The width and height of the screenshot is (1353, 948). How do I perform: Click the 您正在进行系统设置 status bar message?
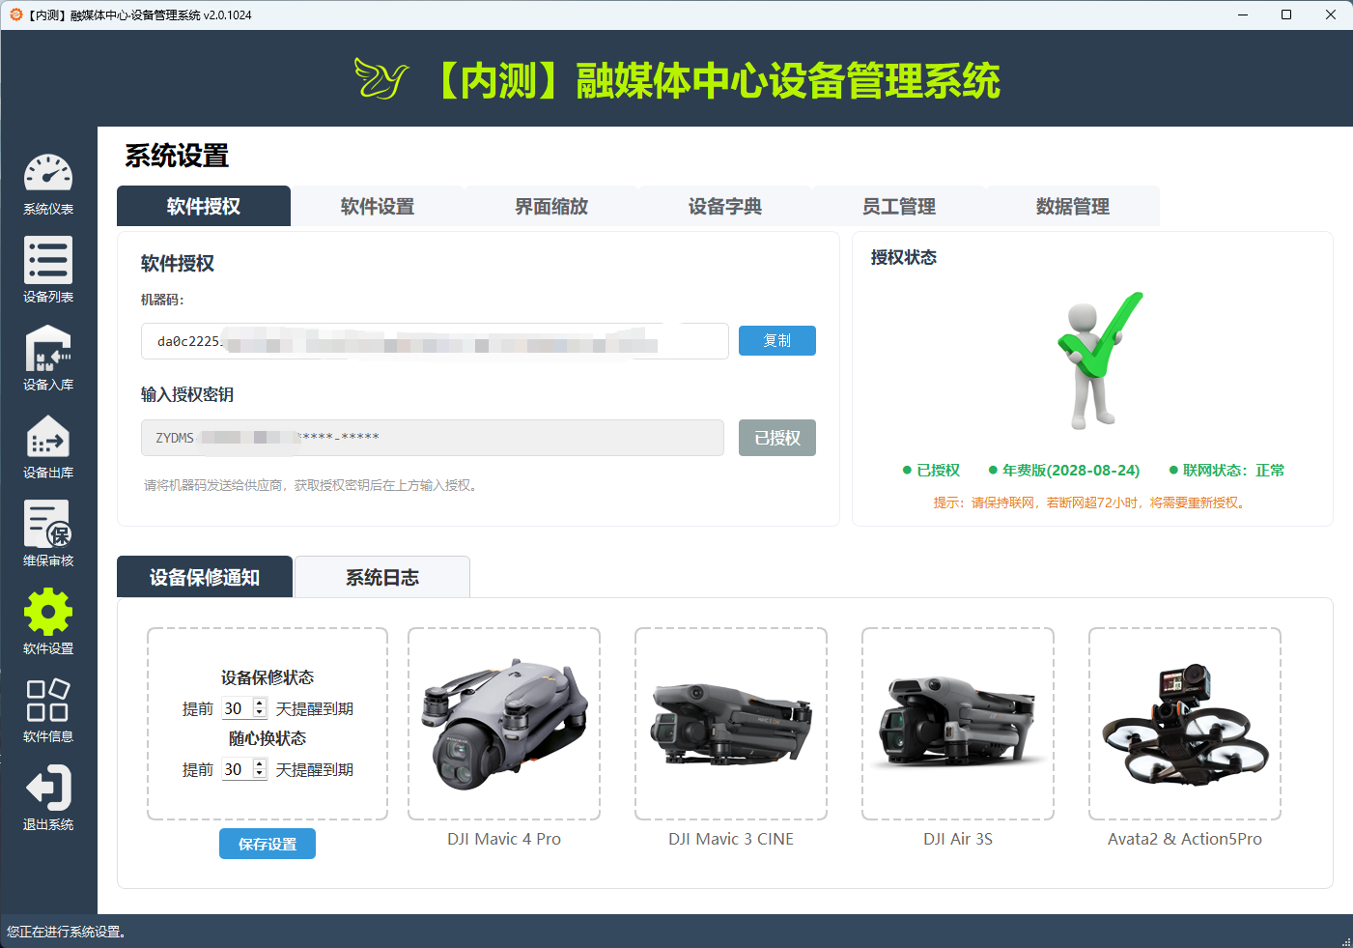tap(67, 932)
